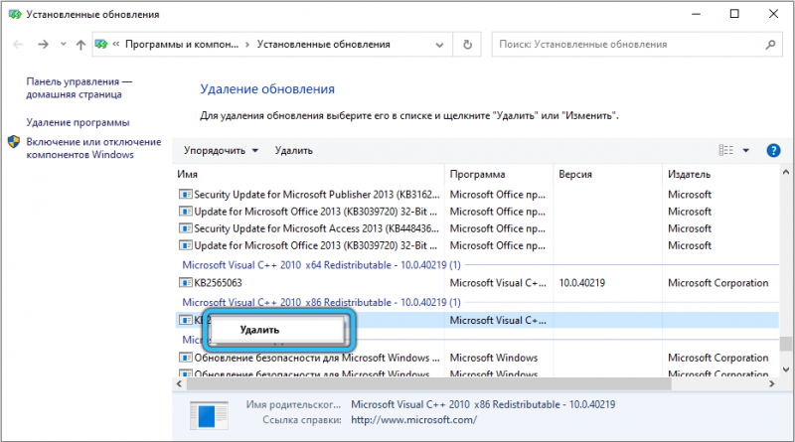Collapse group 'Visual C++ 2010 x64 Redistributable'
The width and height of the screenshot is (795, 442).
point(321,265)
